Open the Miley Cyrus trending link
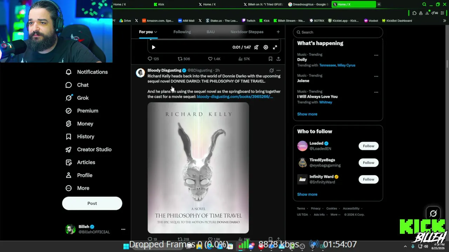449x252 pixels. 346,65
